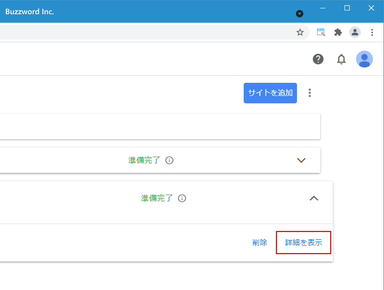Open the Chrome profile avatar
The height and width of the screenshot is (290, 384).
355,32
